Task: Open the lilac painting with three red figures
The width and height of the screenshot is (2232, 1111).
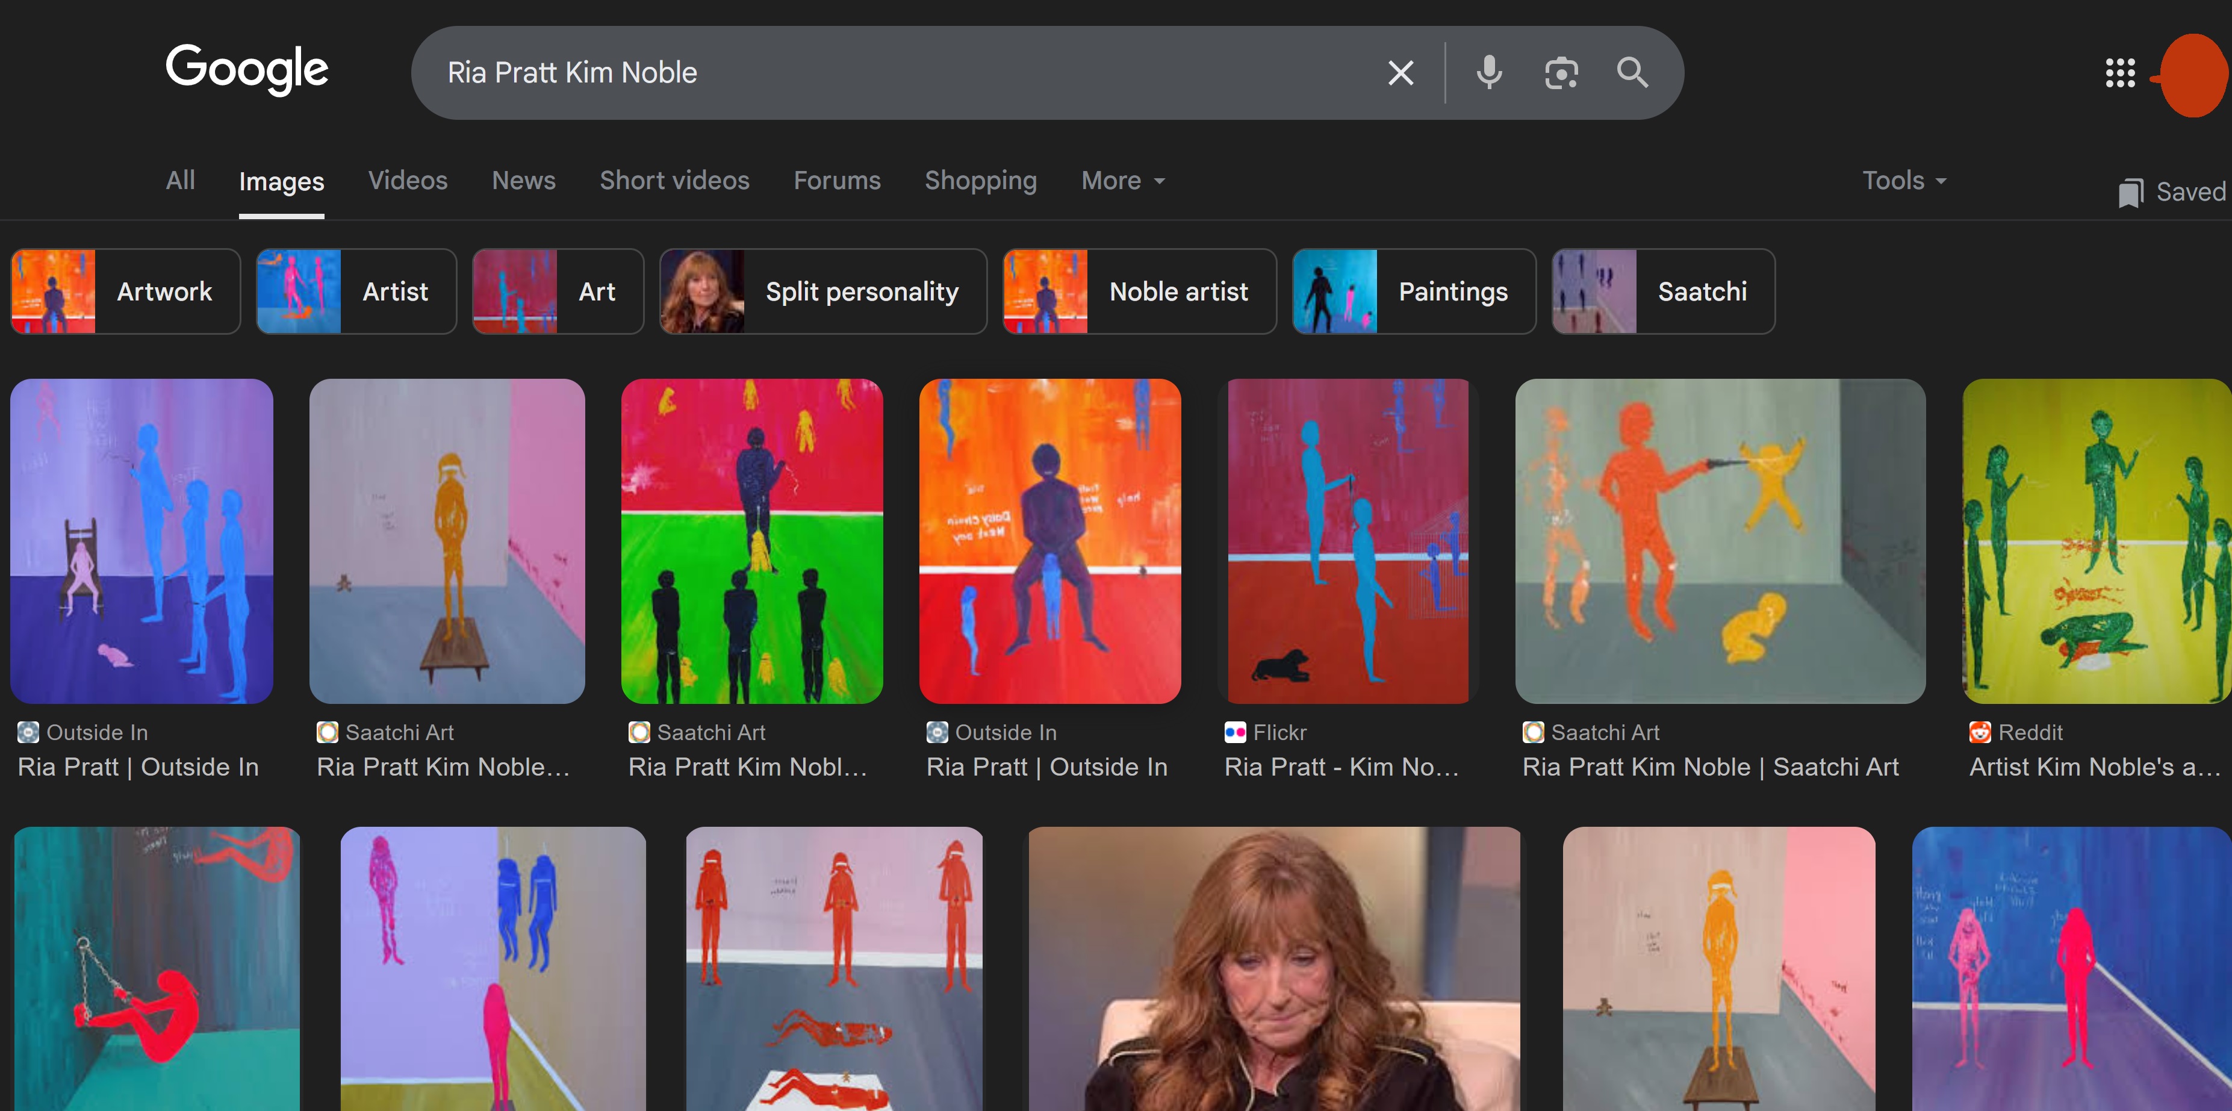Action: click(835, 969)
